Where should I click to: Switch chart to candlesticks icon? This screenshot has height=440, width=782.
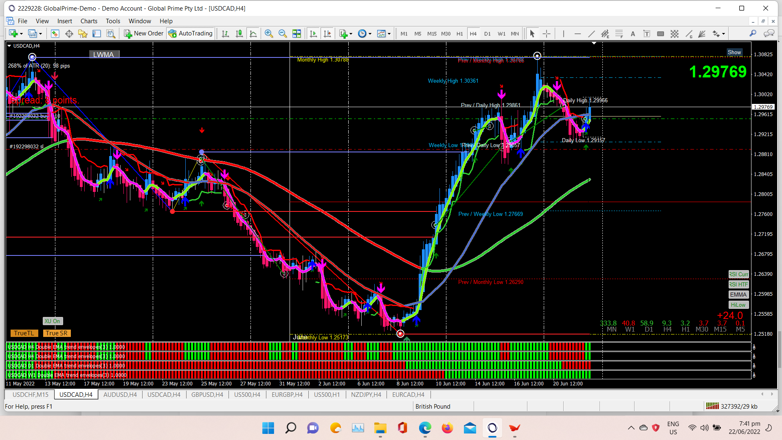239,34
